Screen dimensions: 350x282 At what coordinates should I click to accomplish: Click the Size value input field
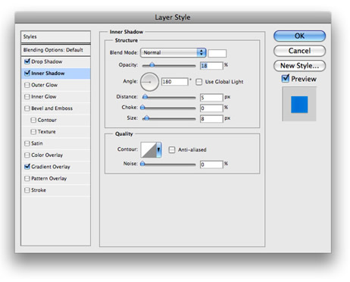211,119
